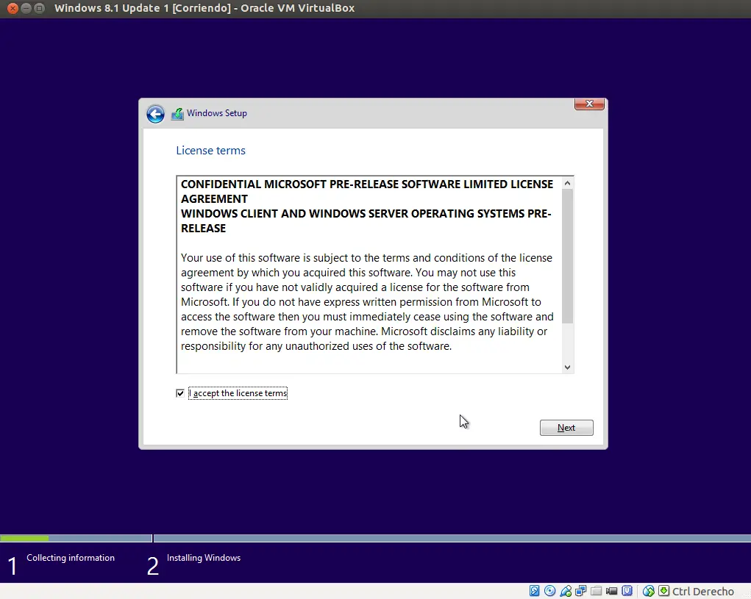Click VirtualBox hard disk activity icon
The height and width of the screenshot is (599, 751).
(x=535, y=591)
